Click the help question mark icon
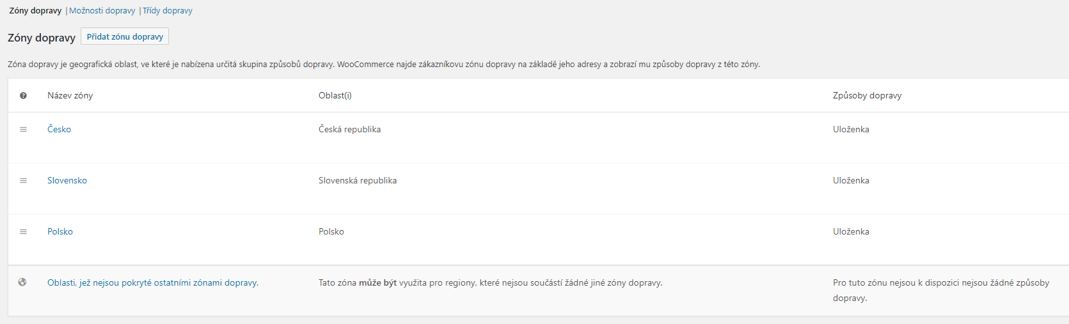The image size is (1069, 324). coord(23,95)
